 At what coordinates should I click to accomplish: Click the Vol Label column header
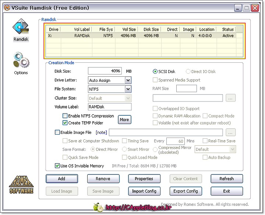click(x=76, y=29)
